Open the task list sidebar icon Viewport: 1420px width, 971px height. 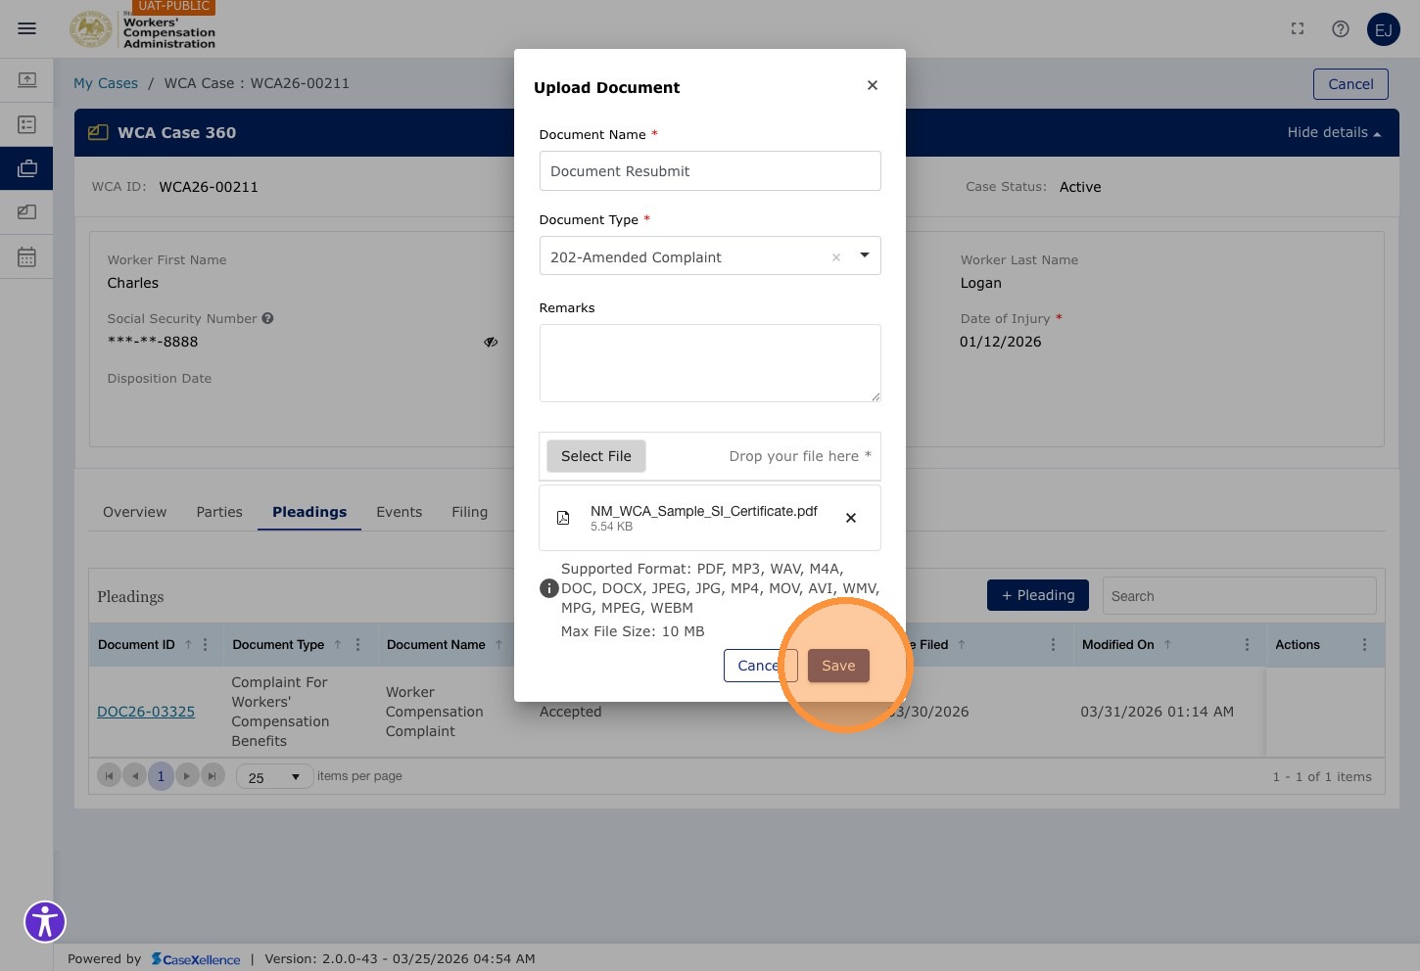(26, 124)
